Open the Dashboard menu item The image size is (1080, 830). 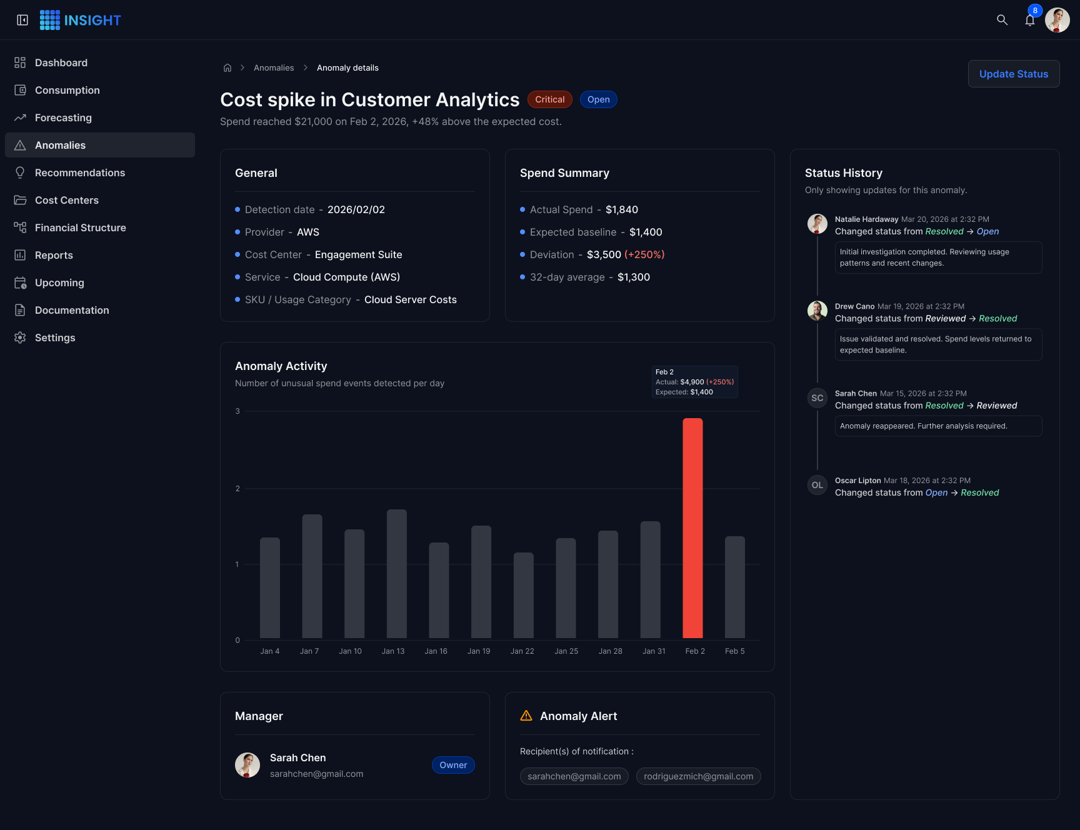point(100,62)
